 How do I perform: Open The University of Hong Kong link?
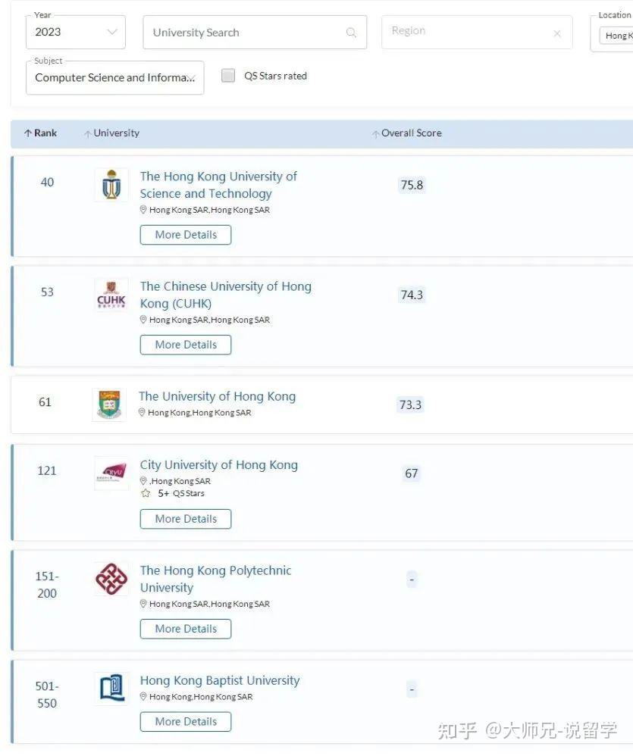(217, 396)
